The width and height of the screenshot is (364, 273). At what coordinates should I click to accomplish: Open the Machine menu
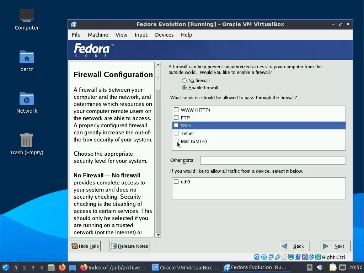[98, 35]
